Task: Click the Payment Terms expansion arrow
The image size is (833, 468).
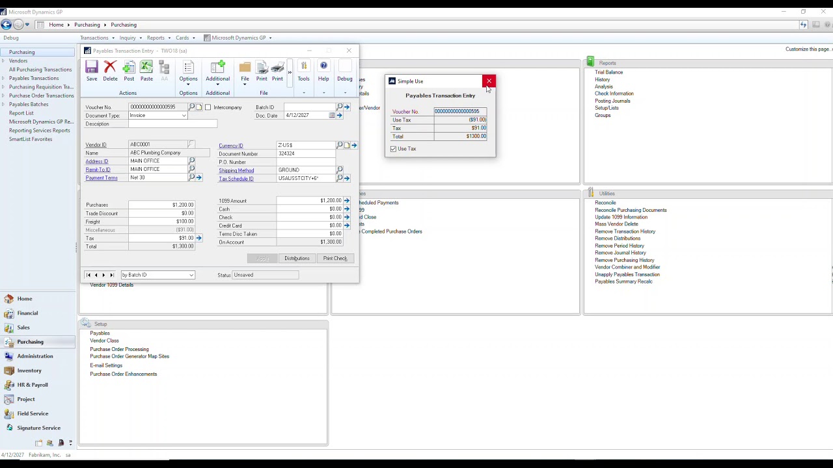Action: click(x=198, y=177)
